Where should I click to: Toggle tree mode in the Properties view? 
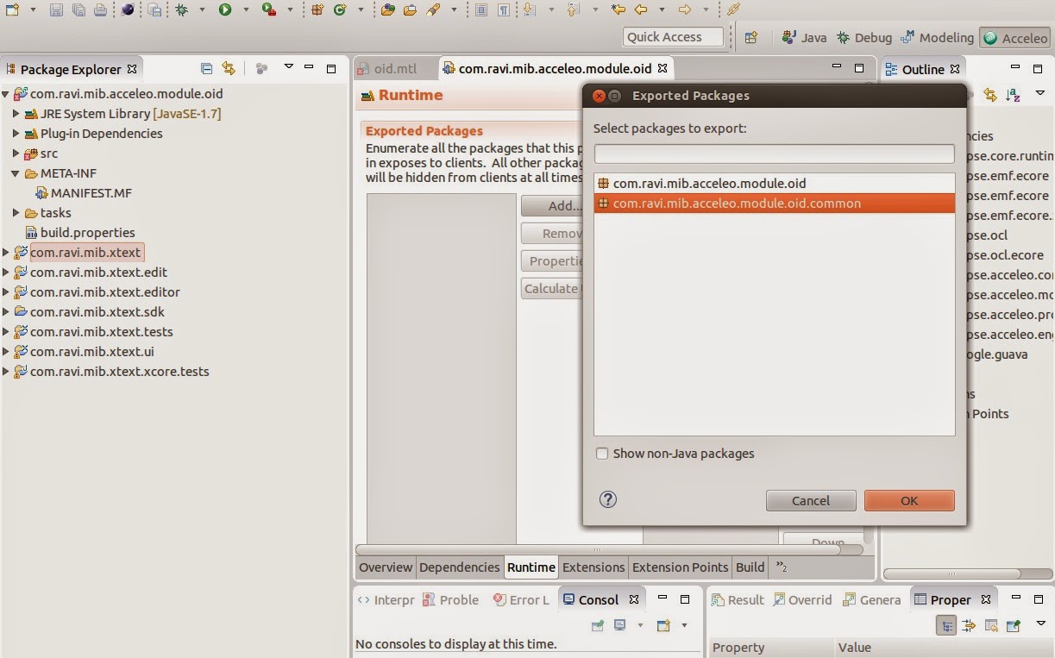click(x=946, y=624)
